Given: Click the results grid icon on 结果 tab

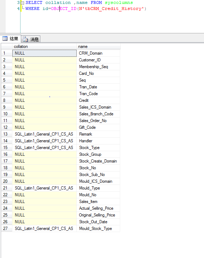Looking at the screenshot, I should (5, 38).
